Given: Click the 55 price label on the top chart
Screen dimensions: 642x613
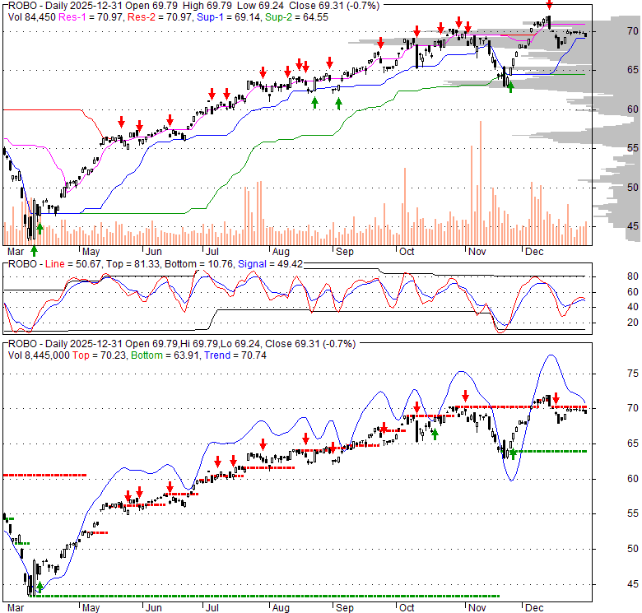Looking at the screenshot, I should 633,148.
